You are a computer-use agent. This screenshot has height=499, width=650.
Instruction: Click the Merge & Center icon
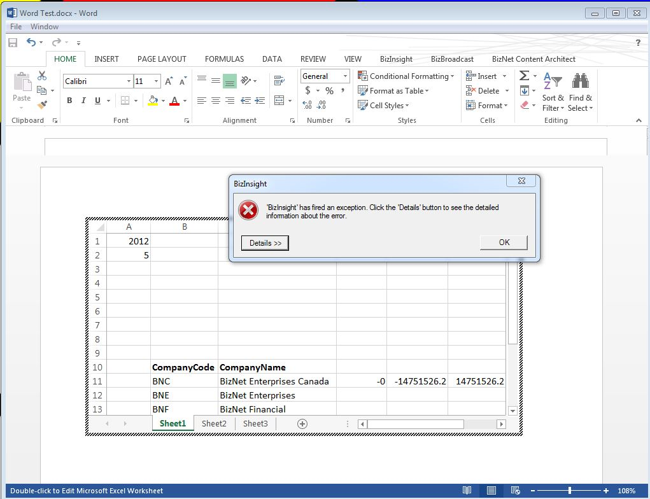click(279, 101)
